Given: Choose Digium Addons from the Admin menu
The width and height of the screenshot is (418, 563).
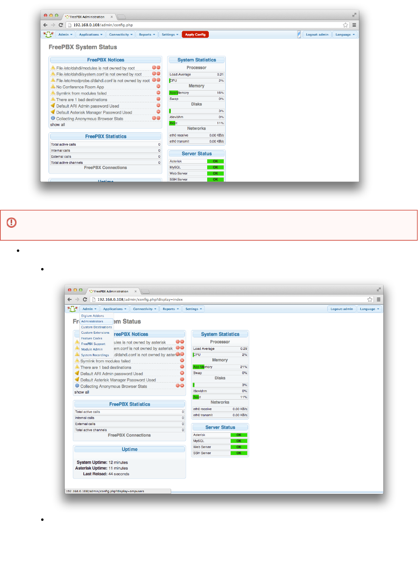Looking at the screenshot, I should [x=93, y=316].
